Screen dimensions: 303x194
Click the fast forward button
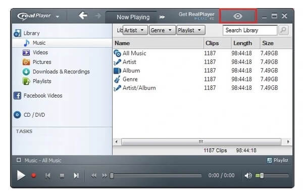pos(105,176)
